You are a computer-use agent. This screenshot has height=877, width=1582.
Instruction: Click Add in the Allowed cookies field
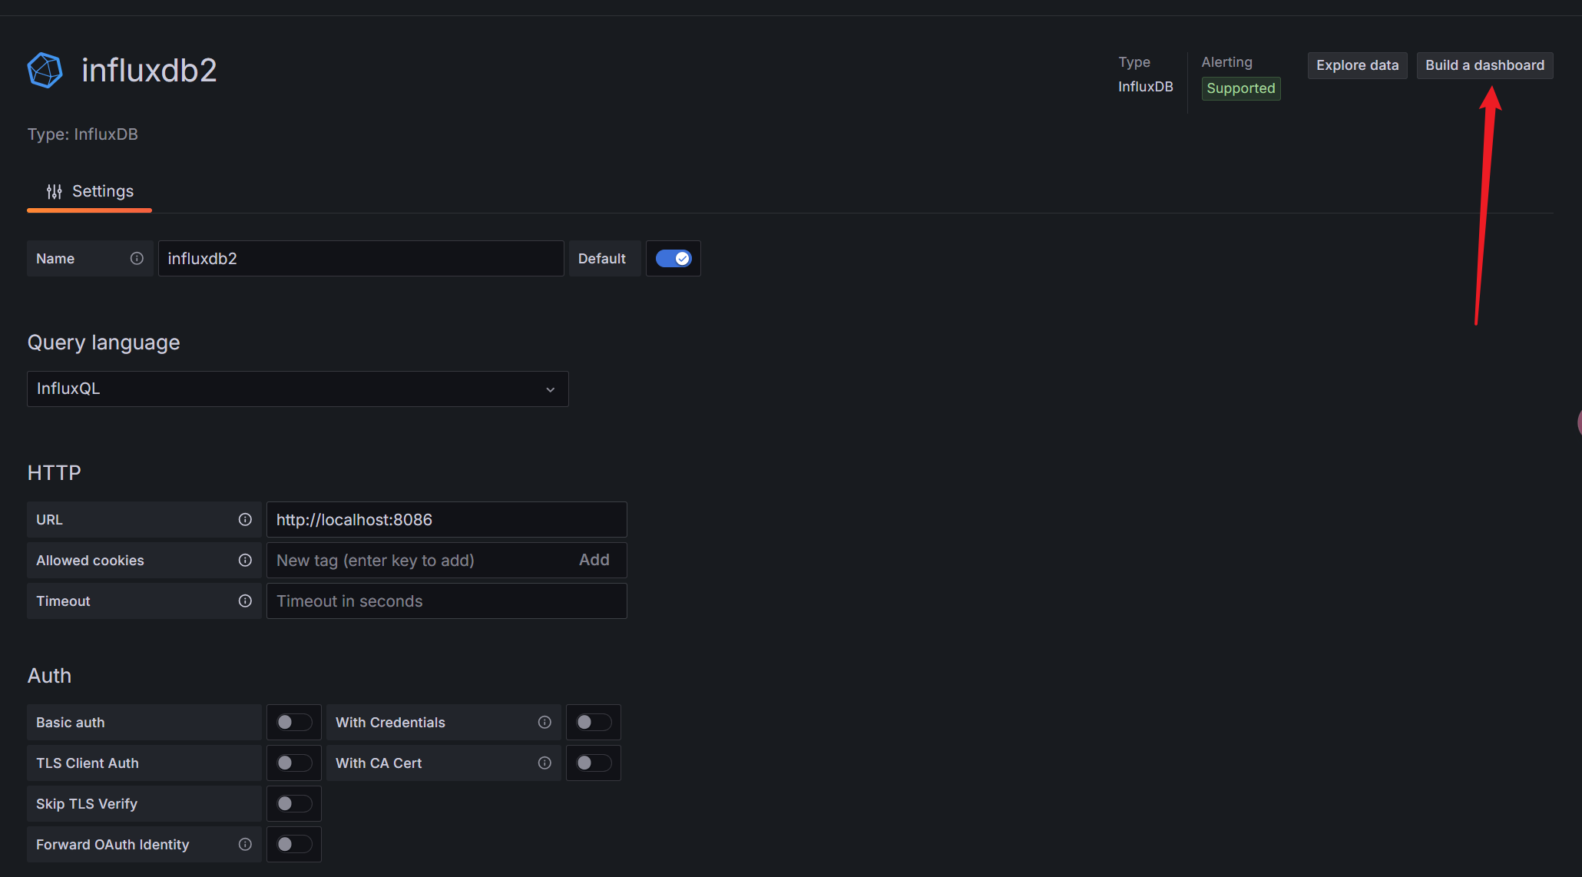[594, 561]
